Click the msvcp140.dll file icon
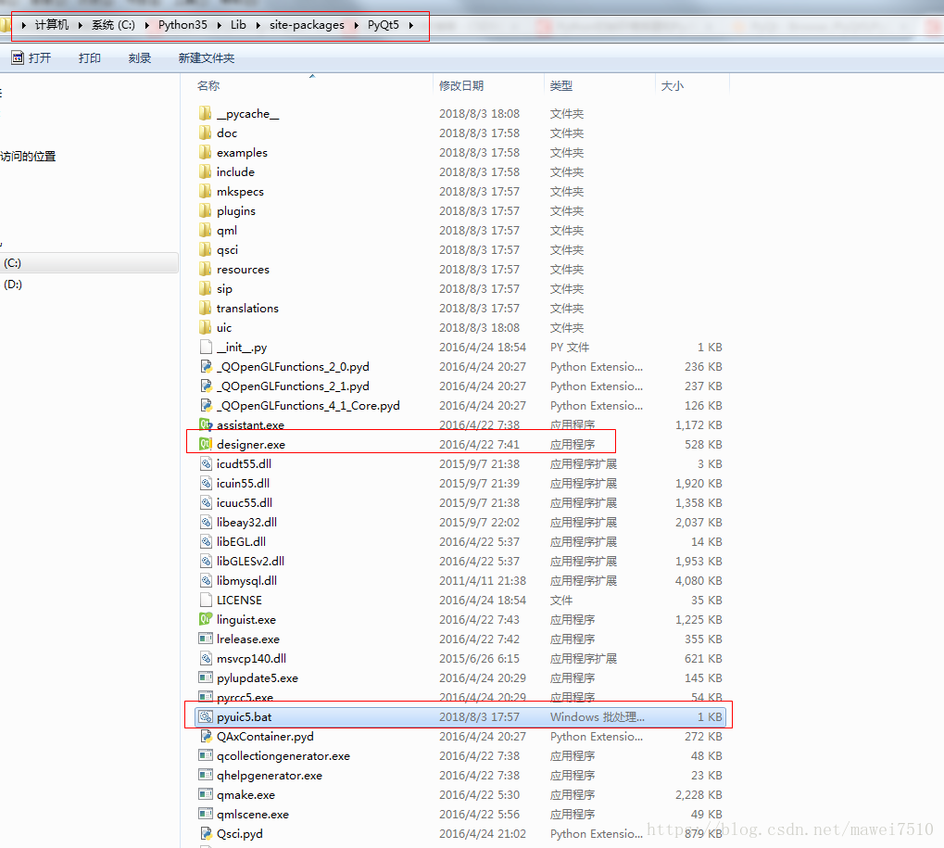944x848 pixels. 206,658
